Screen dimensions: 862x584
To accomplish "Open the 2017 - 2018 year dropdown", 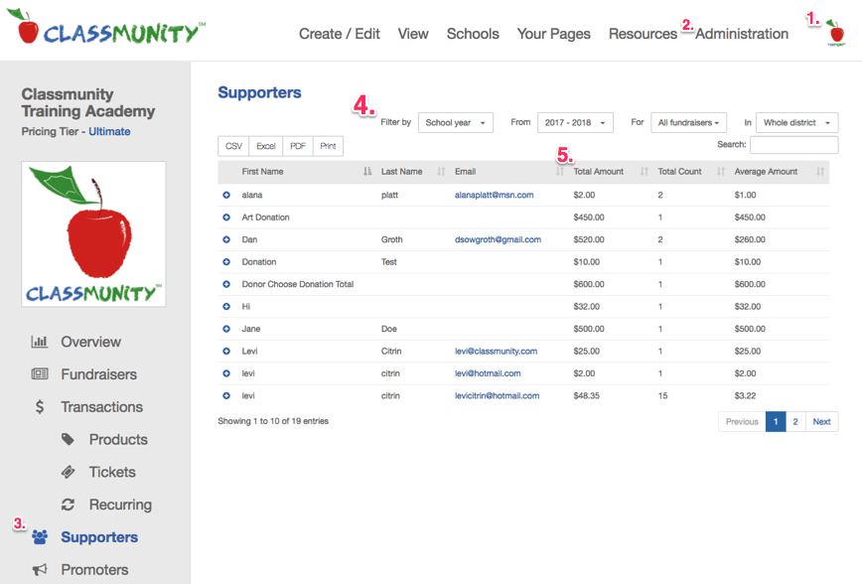I will [x=575, y=122].
